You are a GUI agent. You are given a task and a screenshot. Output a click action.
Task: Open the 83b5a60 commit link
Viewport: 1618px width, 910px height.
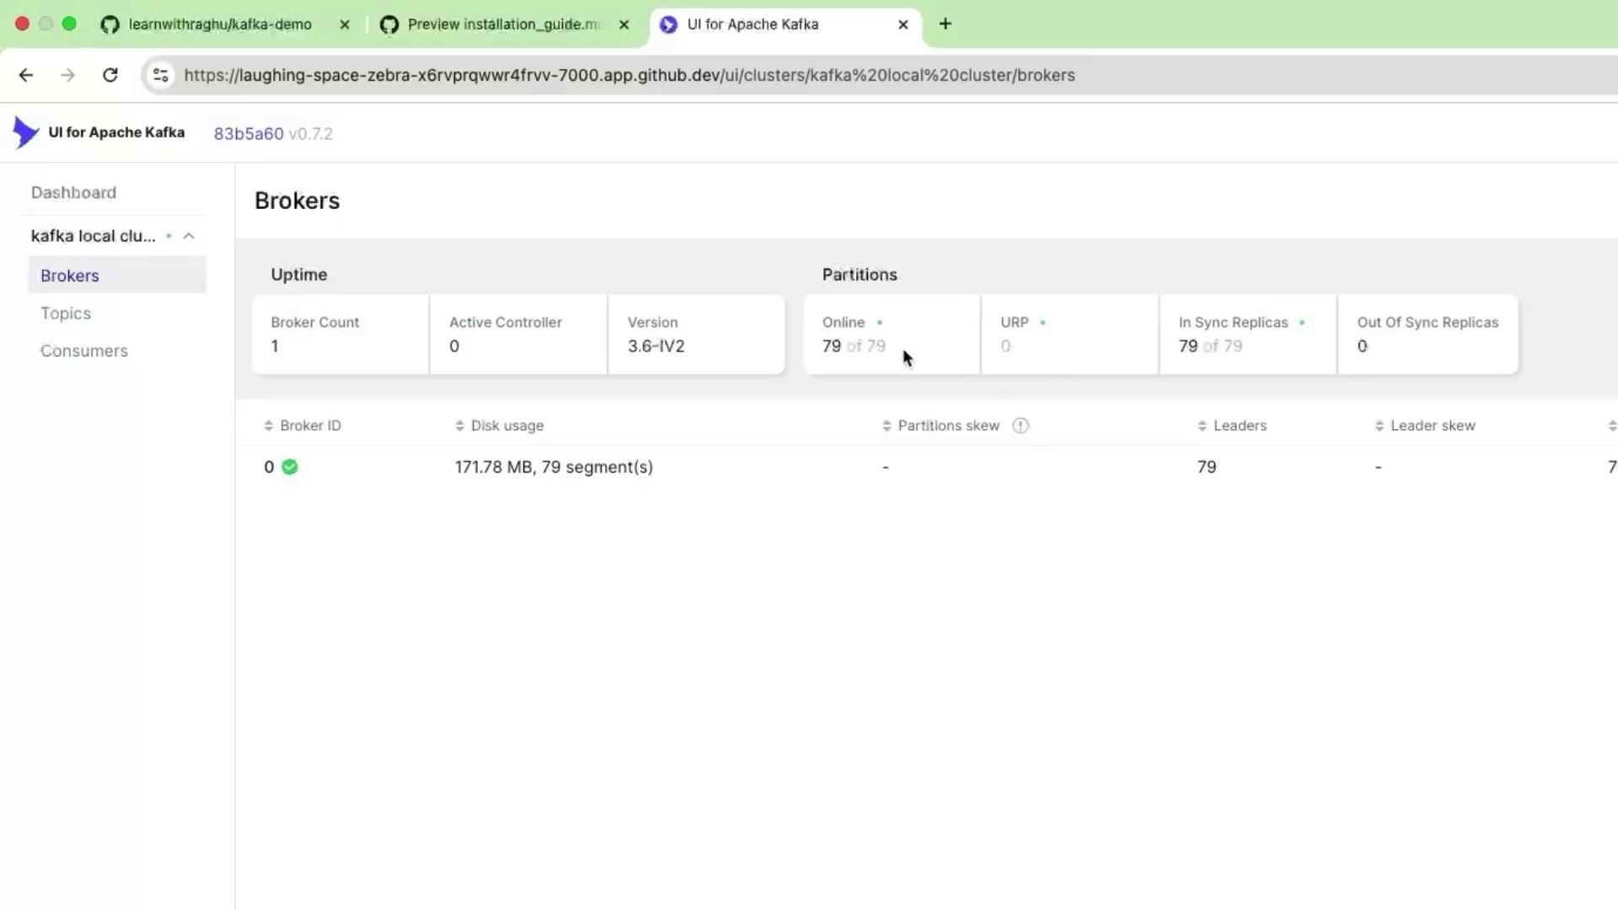249,134
